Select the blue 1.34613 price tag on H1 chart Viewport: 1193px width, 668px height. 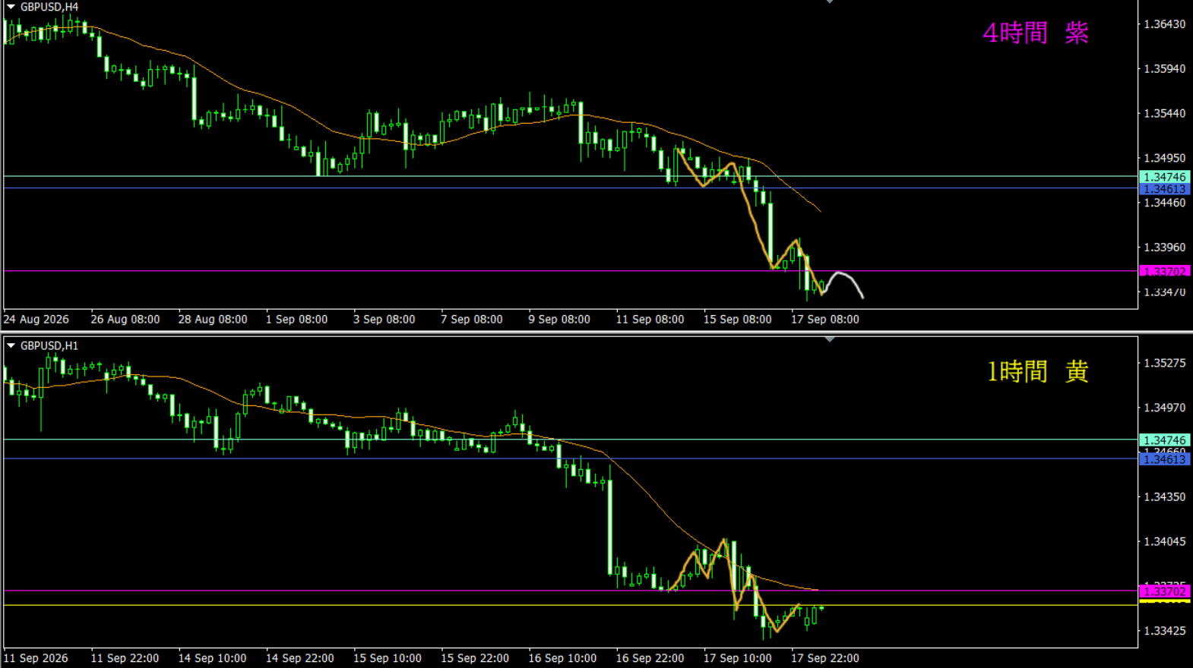1165,459
